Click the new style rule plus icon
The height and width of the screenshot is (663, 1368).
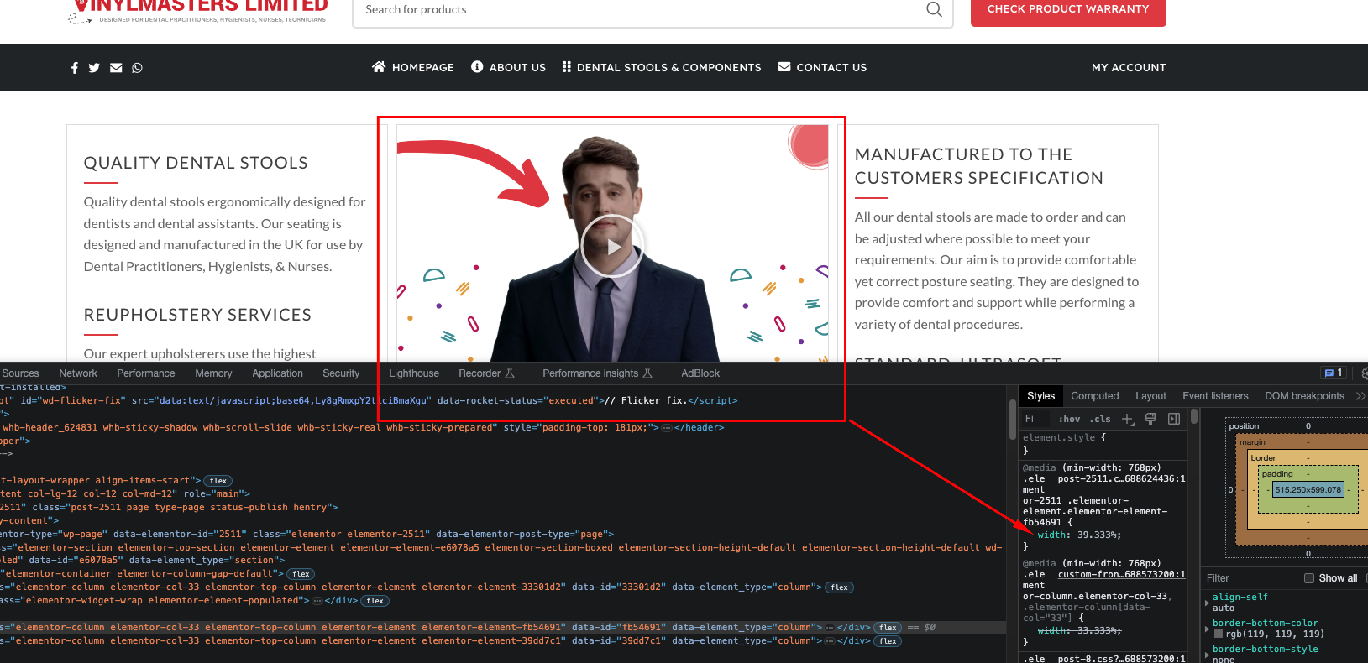click(1128, 419)
